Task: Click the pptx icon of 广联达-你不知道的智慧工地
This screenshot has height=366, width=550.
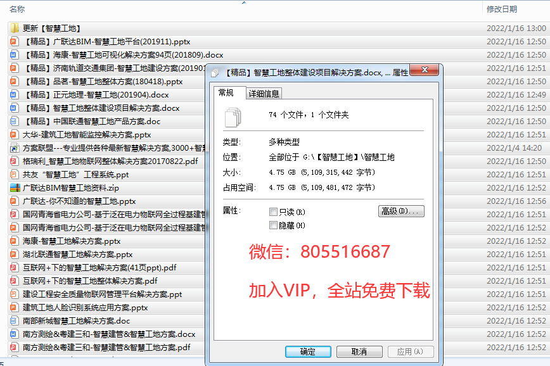Action: click(14, 201)
